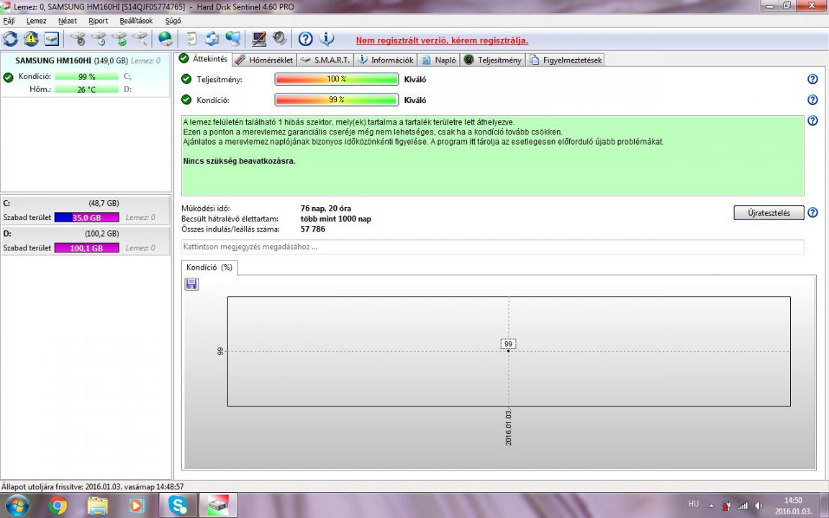Open the Windows Start menu orb
The image size is (829, 518).
tap(17, 506)
